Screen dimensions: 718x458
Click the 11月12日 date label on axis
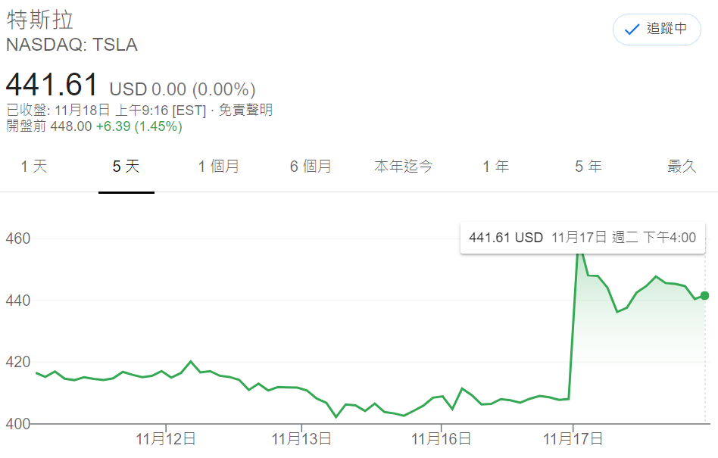(x=166, y=439)
